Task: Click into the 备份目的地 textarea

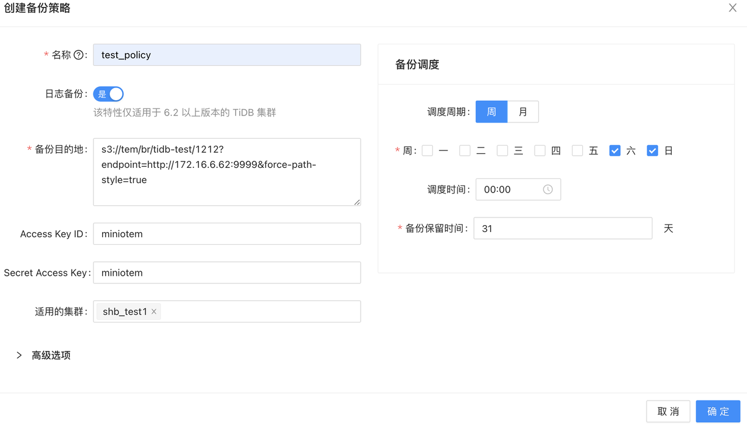Action: [227, 172]
